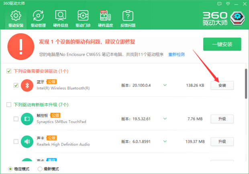Click the green sound card speaker icon
The width and height of the screenshot is (249, 174).
coord(27,142)
